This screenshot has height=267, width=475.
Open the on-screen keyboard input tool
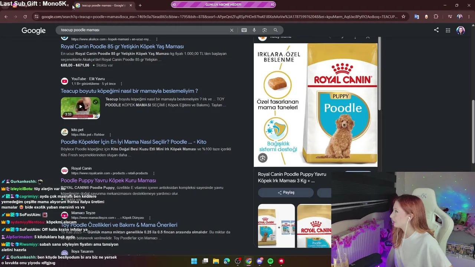pos(244,30)
